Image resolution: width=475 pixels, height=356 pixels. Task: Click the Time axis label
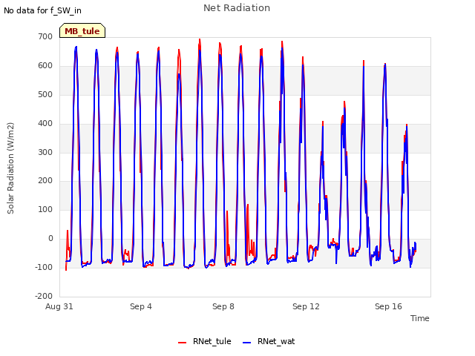coord(420,318)
